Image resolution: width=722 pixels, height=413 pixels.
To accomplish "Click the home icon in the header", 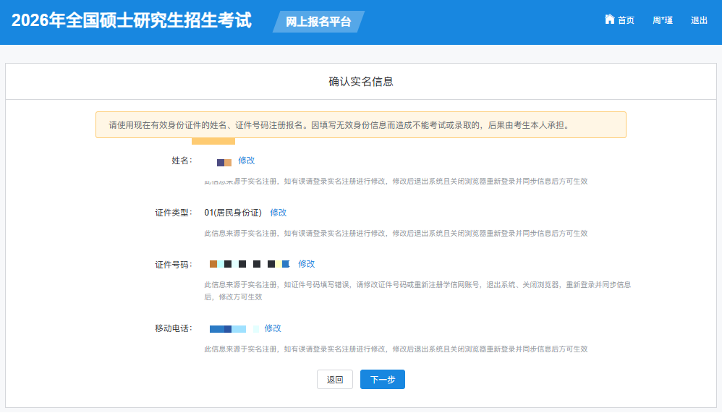I will pyautogui.click(x=609, y=20).
